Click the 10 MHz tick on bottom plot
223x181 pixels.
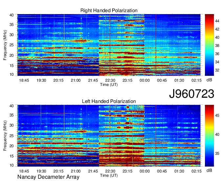[x=11, y=165]
